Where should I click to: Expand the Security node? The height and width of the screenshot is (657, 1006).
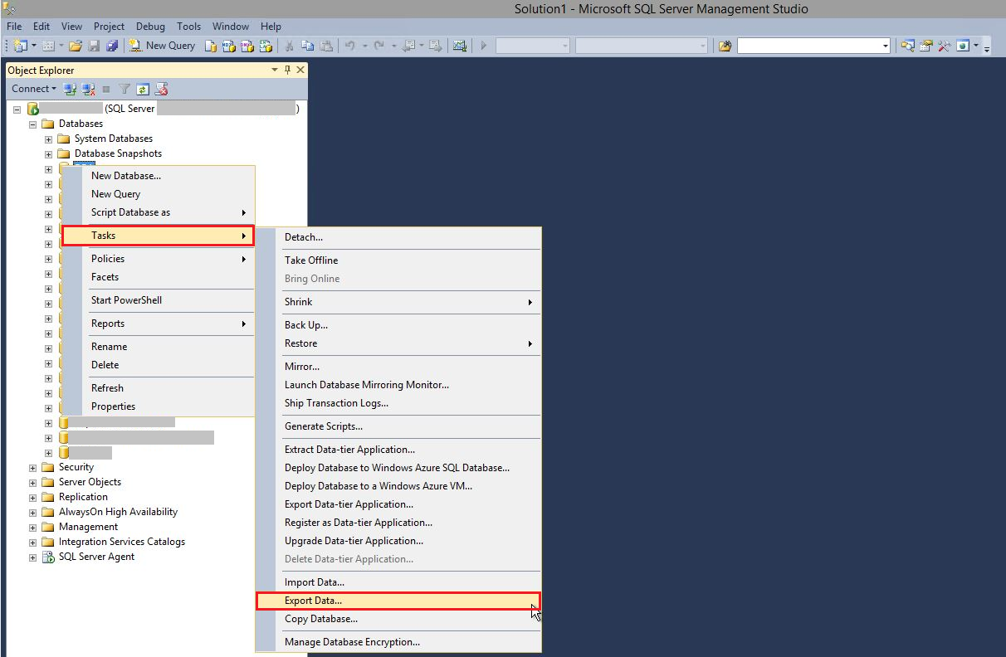(33, 467)
